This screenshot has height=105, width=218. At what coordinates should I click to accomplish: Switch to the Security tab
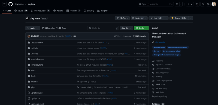click(89, 11)
